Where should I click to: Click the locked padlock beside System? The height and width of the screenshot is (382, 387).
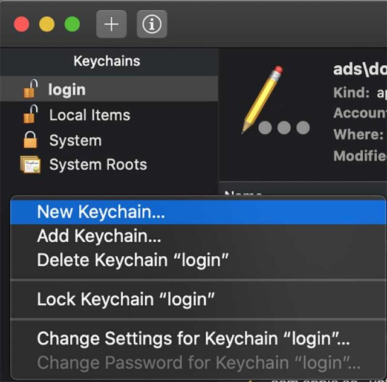tap(30, 140)
